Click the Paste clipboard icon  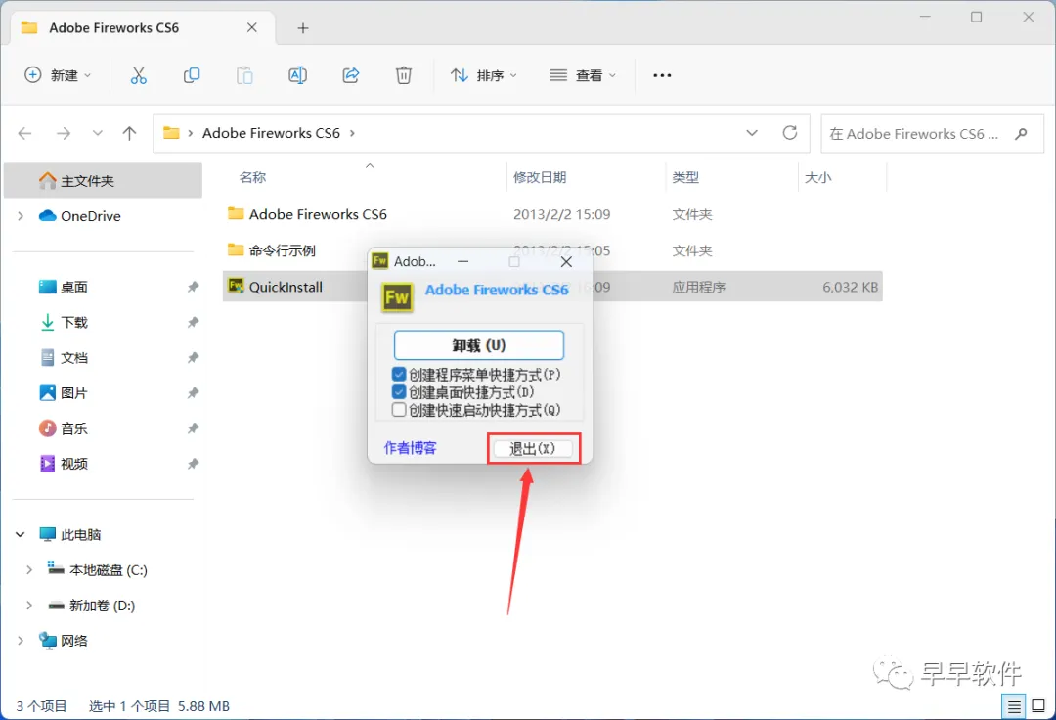point(244,75)
